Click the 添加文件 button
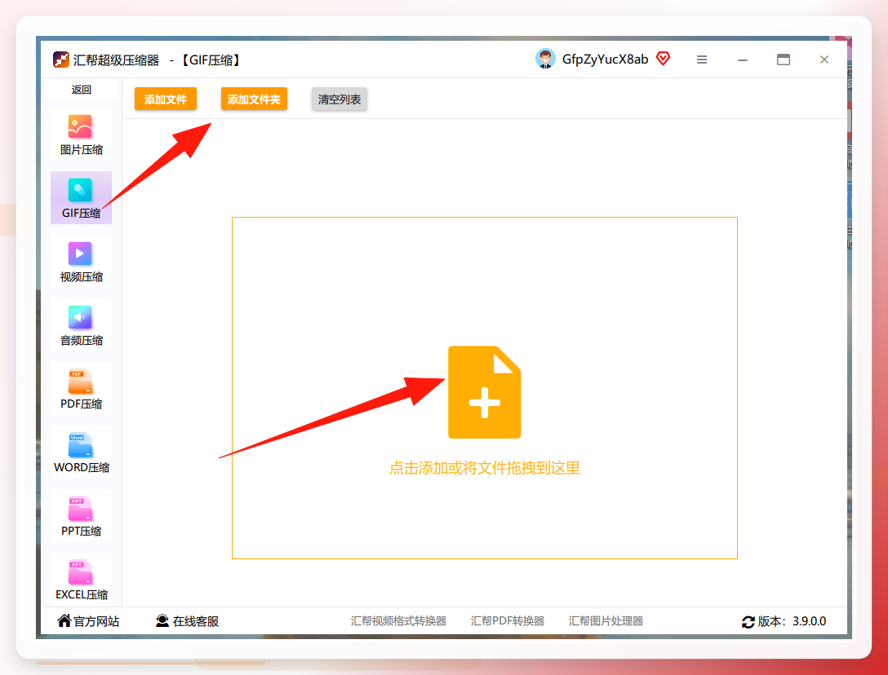This screenshot has width=888, height=675. (166, 99)
